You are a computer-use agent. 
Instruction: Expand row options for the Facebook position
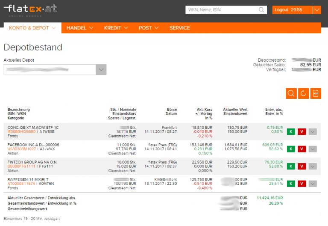313,149
